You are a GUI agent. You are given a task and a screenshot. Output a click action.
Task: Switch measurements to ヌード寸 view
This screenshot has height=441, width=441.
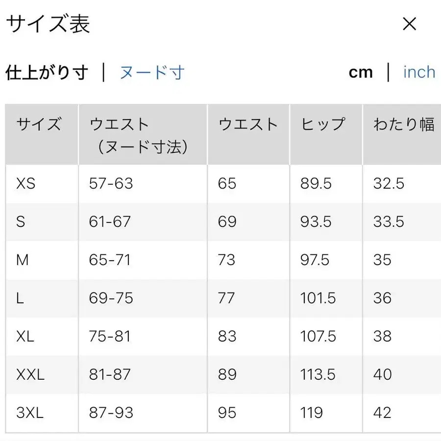(x=152, y=72)
